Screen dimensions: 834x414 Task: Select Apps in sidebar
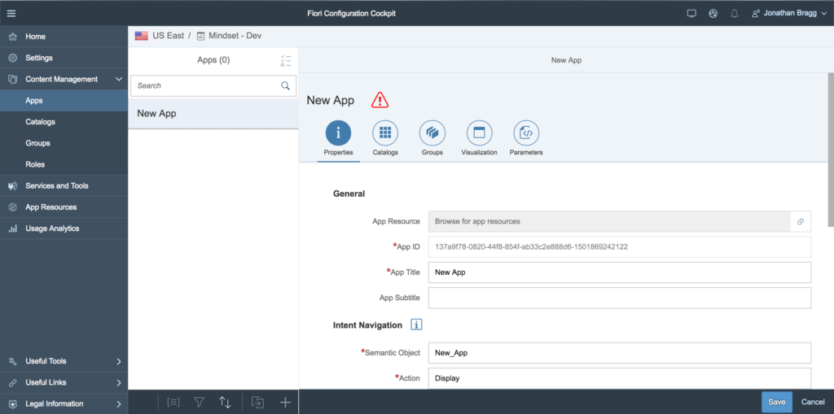64,100
